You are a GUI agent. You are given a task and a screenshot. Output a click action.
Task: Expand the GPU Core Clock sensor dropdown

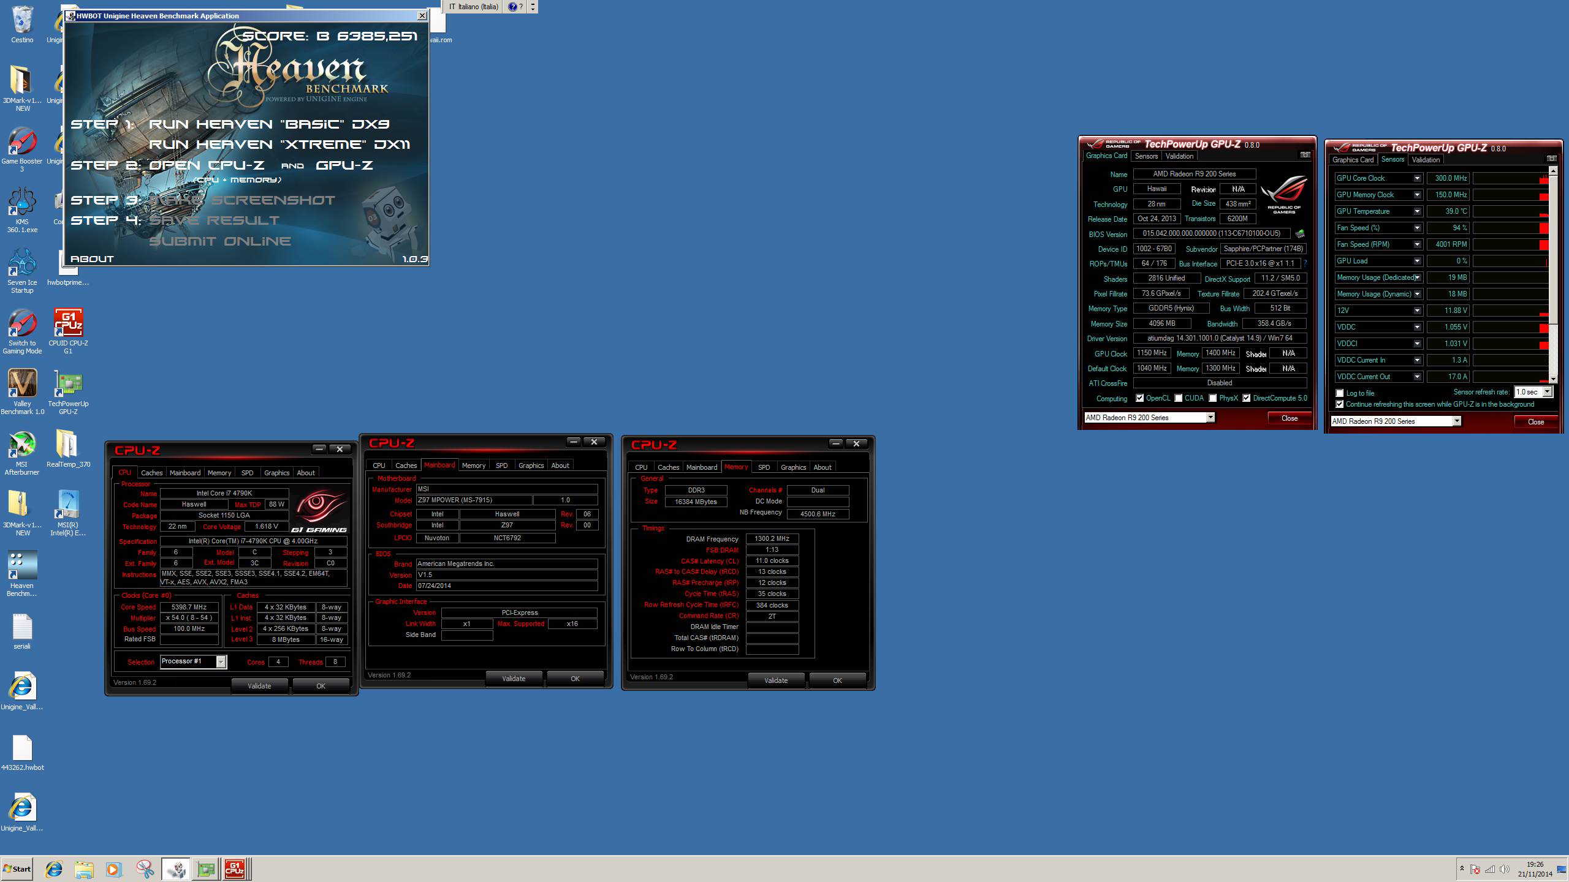1417,178
